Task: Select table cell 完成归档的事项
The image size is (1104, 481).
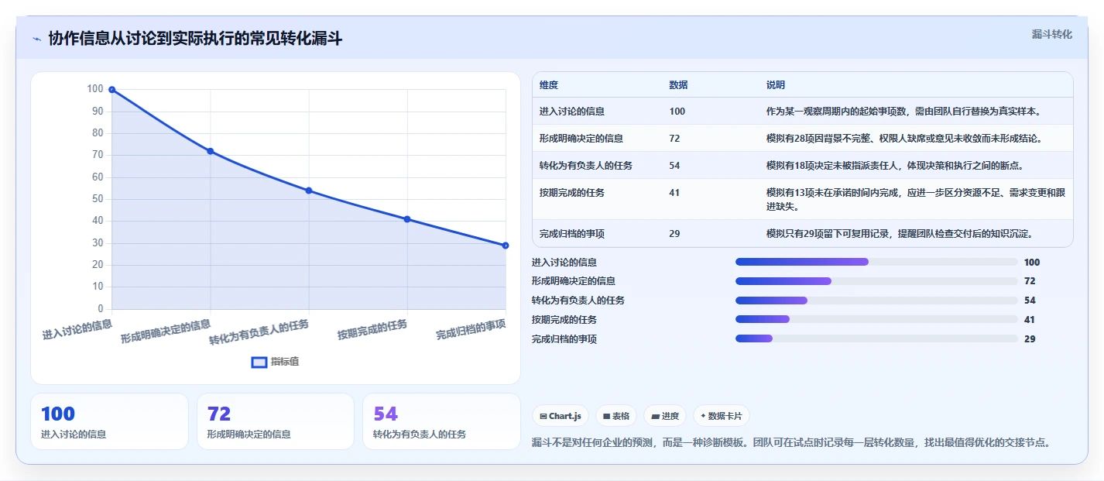Action: 572,234
